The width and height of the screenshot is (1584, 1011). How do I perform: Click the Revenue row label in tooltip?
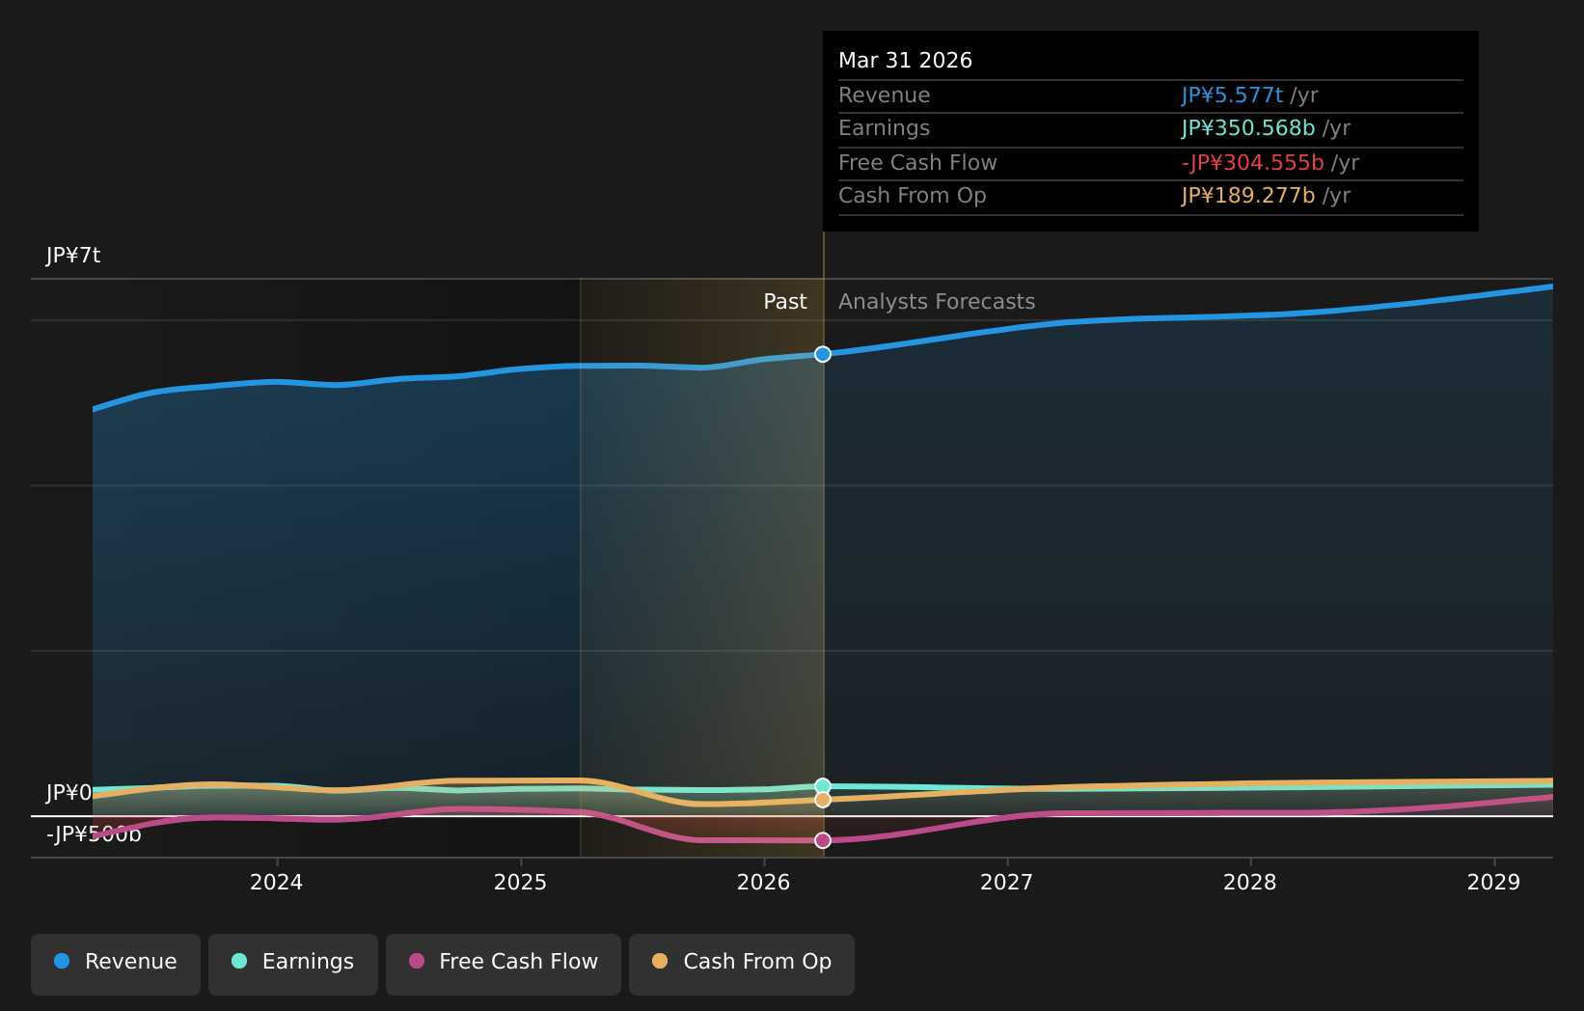point(885,96)
